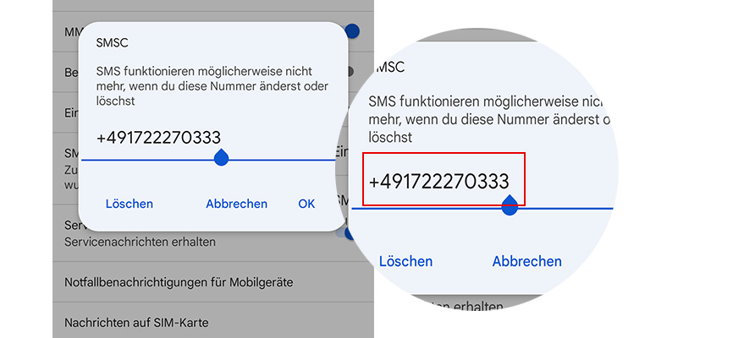Click Abbrechen in the magnified circle

click(526, 261)
